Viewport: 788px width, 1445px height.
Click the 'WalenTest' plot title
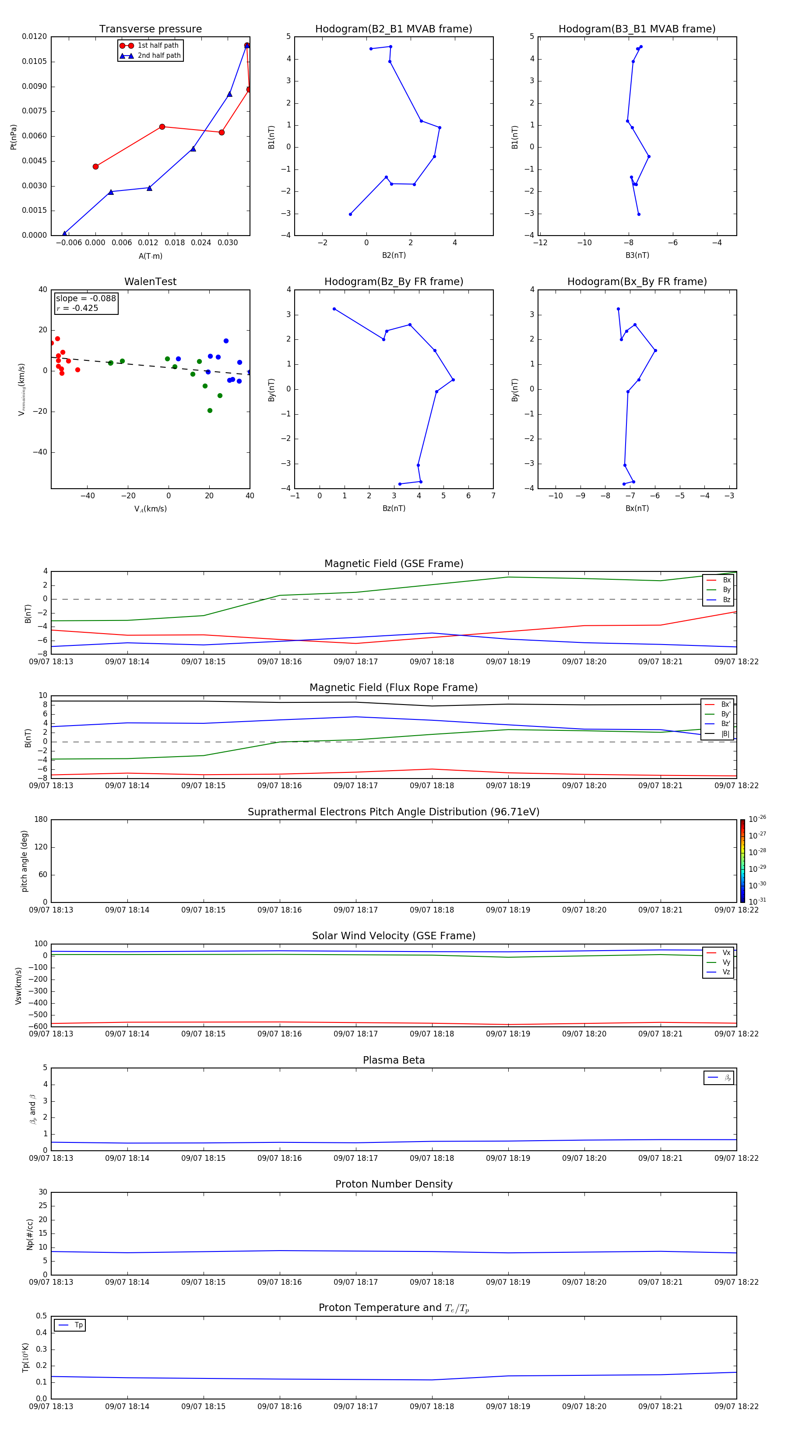150,282
